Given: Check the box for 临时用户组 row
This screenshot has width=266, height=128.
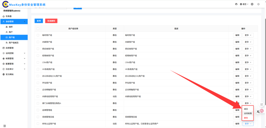Looking at the screenshot, I should [x=38, y=35].
